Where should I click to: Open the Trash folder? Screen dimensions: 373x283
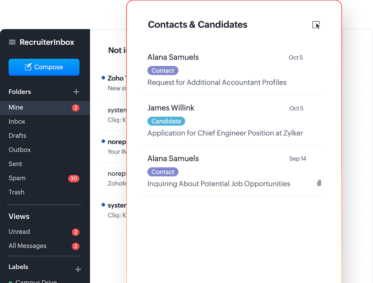point(16,192)
